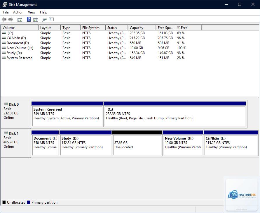Click the 549 MB capacity cell
The height and width of the screenshot is (213, 260).
click(x=135, y=58)
